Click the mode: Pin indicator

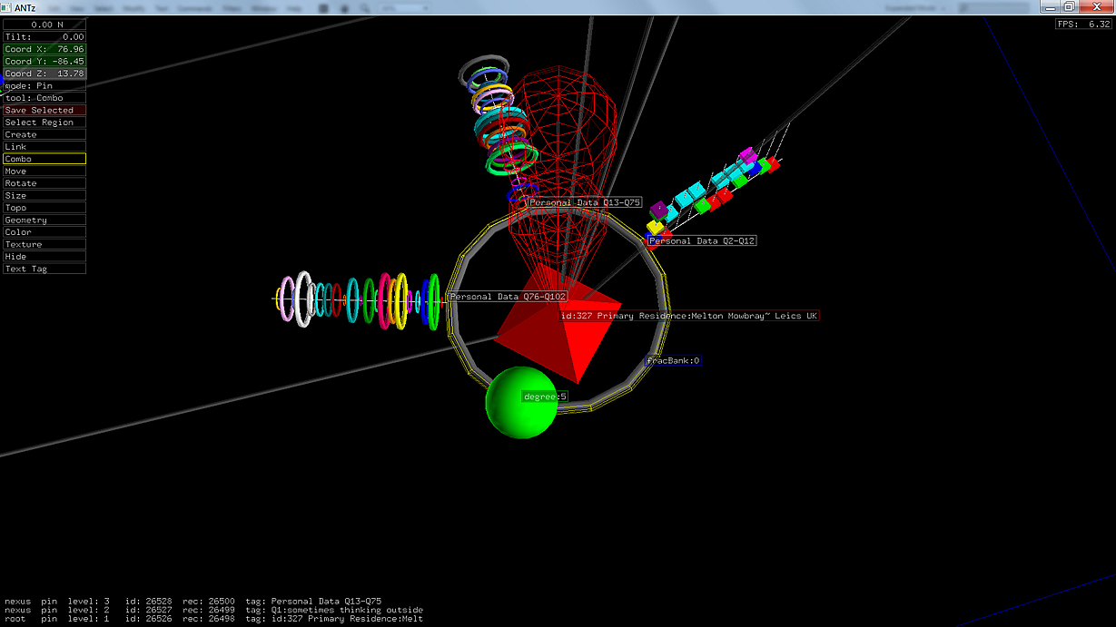pyautogui.click(x=44, y=85)
